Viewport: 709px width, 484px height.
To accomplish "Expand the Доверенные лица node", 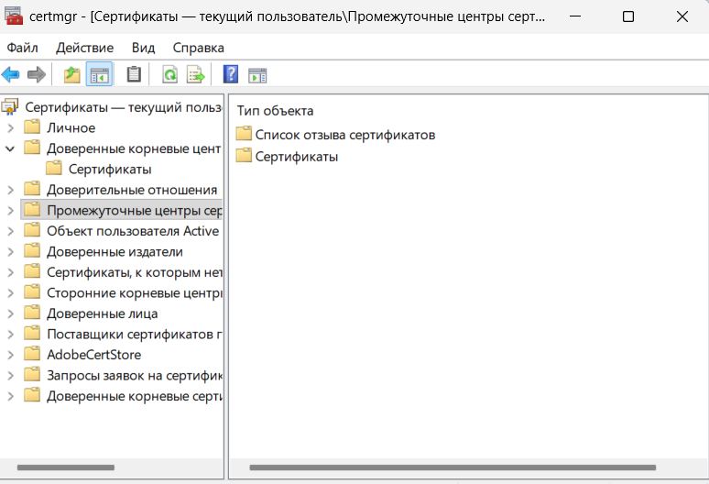I will (11, 313).
